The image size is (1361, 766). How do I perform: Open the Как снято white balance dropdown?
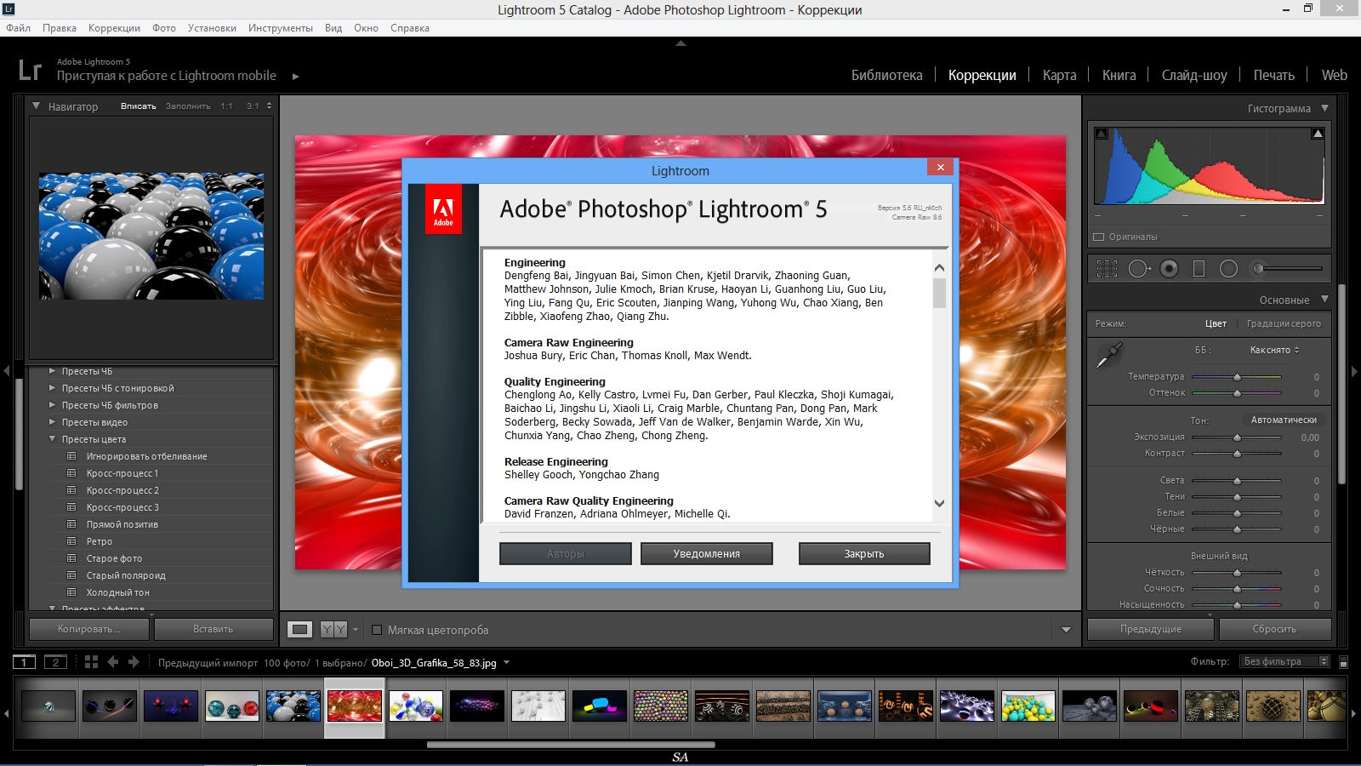[x=1274, y=350]
